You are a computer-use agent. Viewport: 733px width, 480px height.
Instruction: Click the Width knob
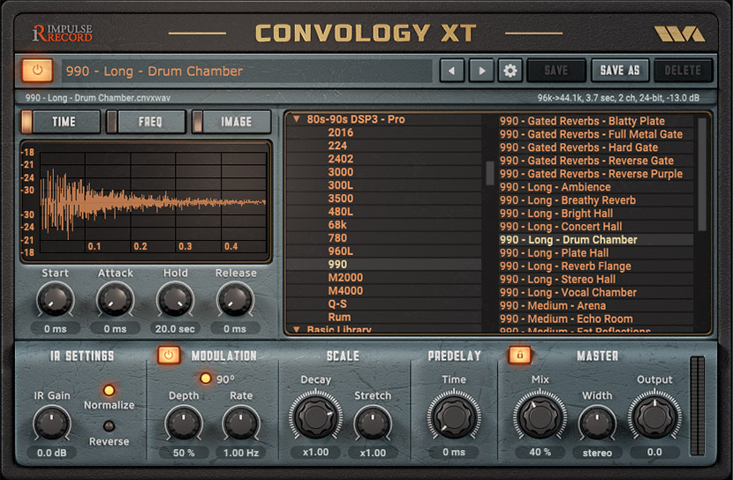pyautogui.click(x=597, y=423)
